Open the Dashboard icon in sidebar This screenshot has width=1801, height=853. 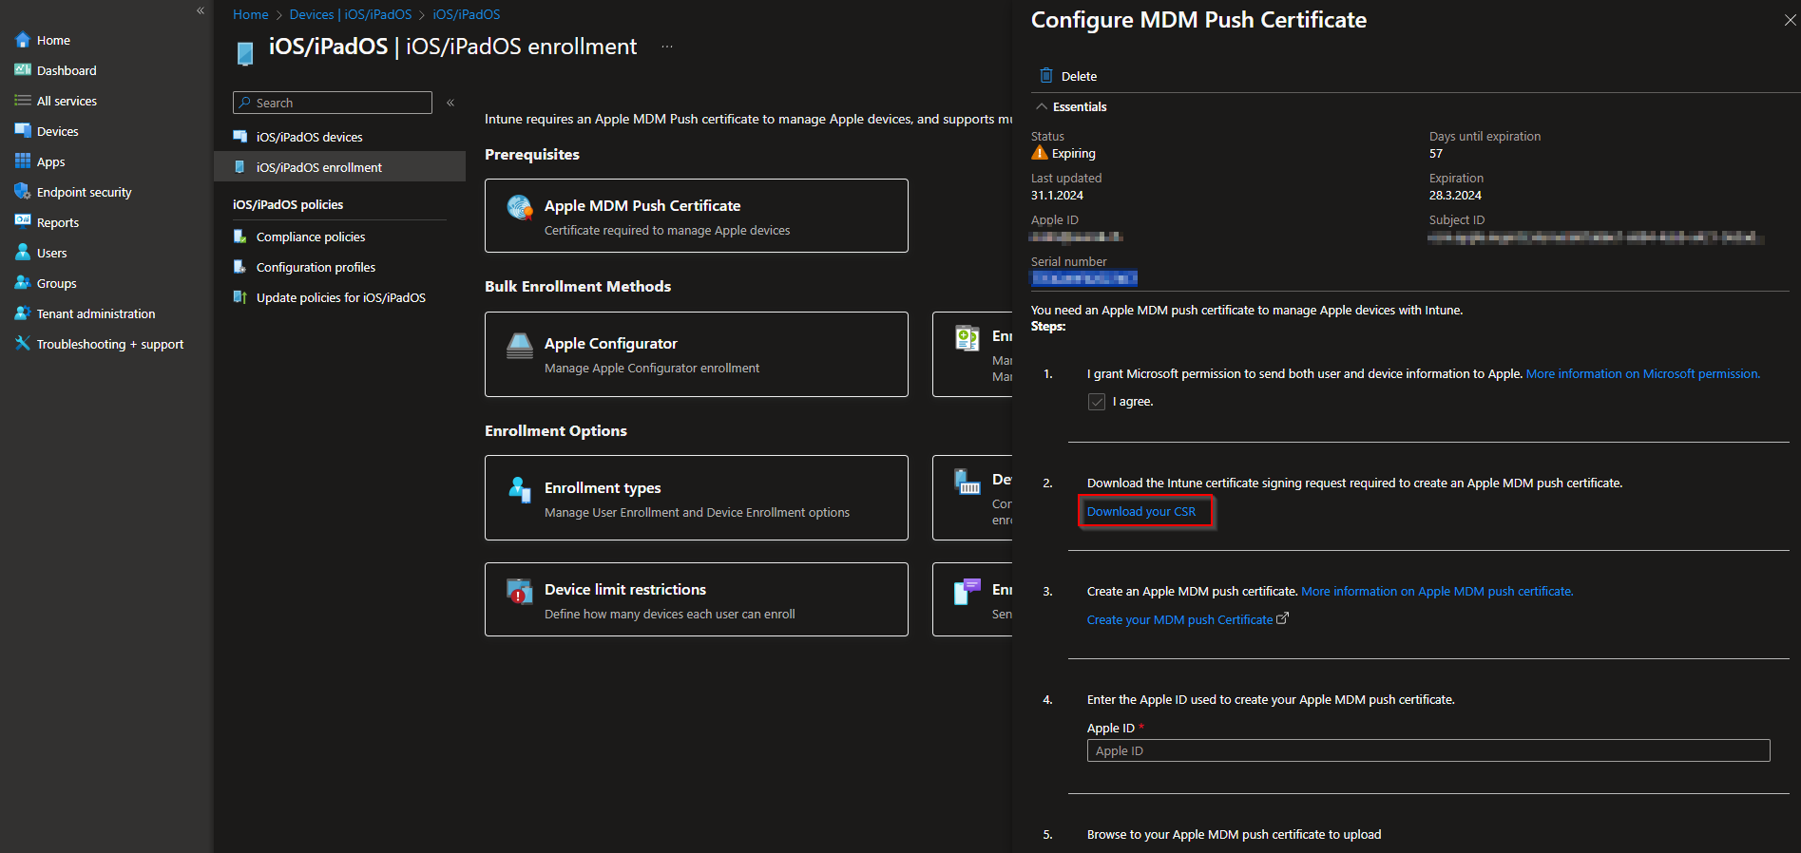click(x=23, y=70)
